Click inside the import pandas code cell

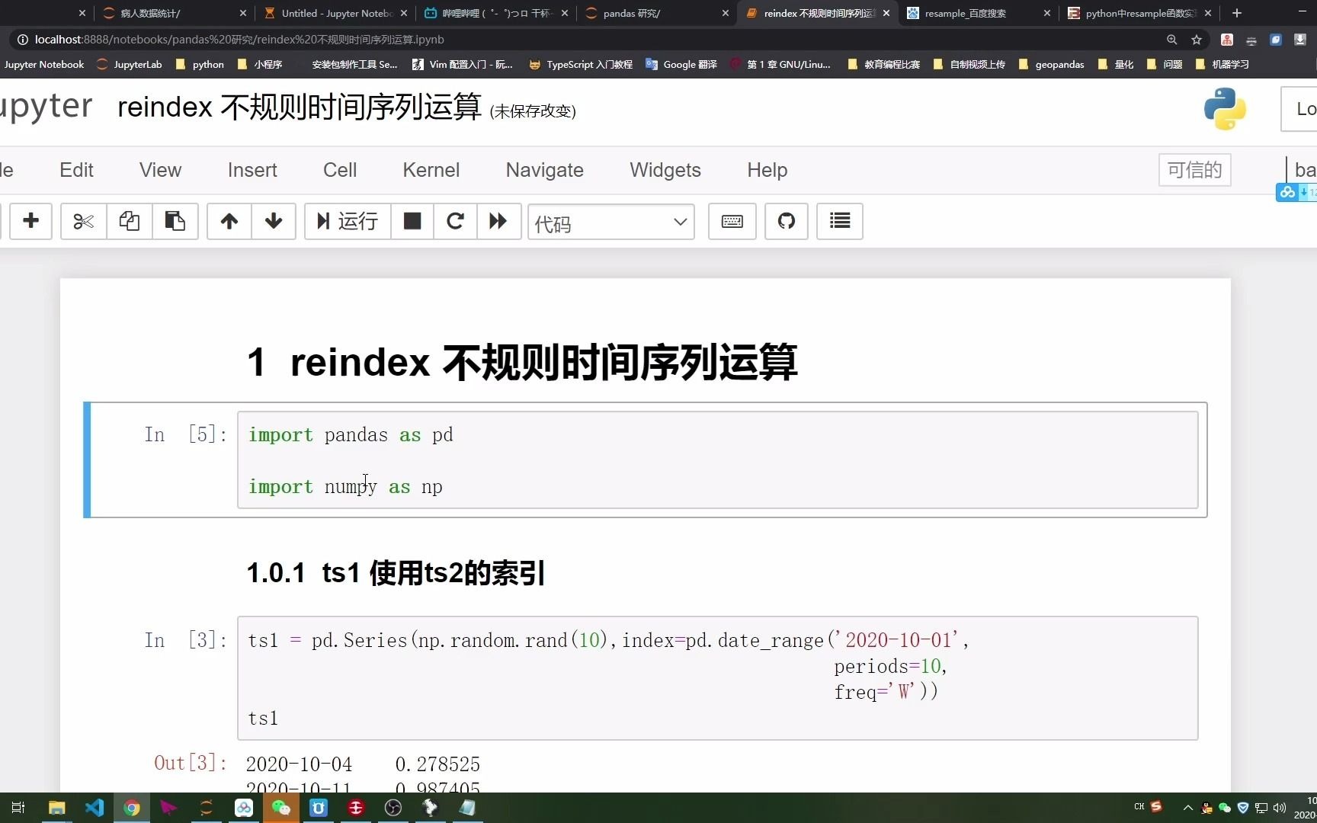click(x=717, y=460)
